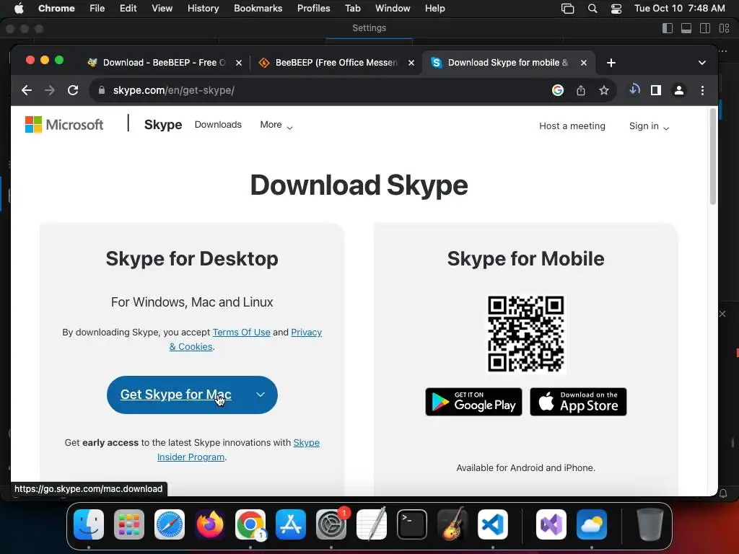739x554 pixels.
Task: Toggle bottom panel in background Settings window
Action: coord(686,28)
